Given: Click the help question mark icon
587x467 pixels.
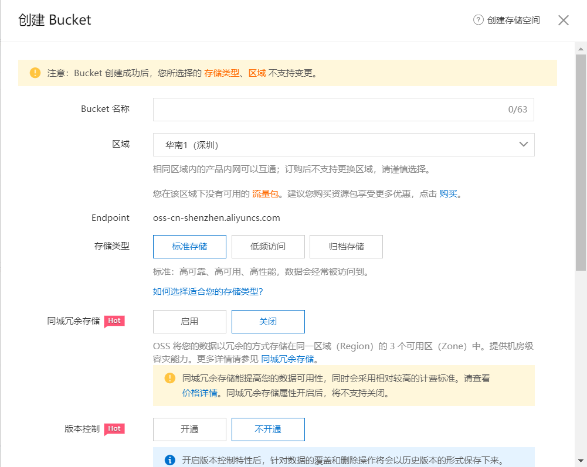Looking at the screenshot, I should pos(479,21).
